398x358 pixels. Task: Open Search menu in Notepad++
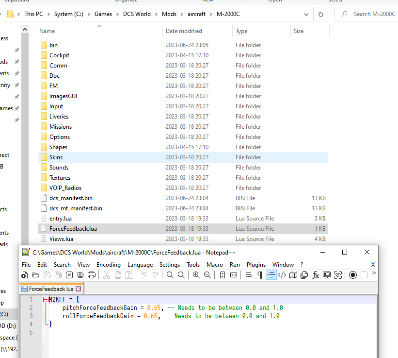(62, 265)
